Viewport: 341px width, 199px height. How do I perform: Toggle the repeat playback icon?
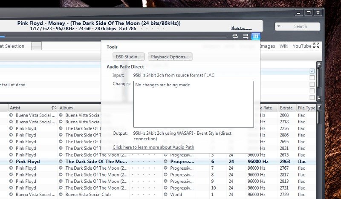tap(235, 37)
